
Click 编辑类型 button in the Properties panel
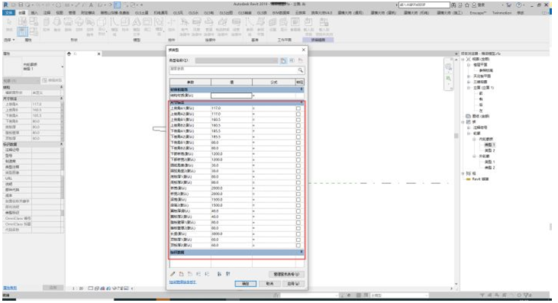coord(52,80)
